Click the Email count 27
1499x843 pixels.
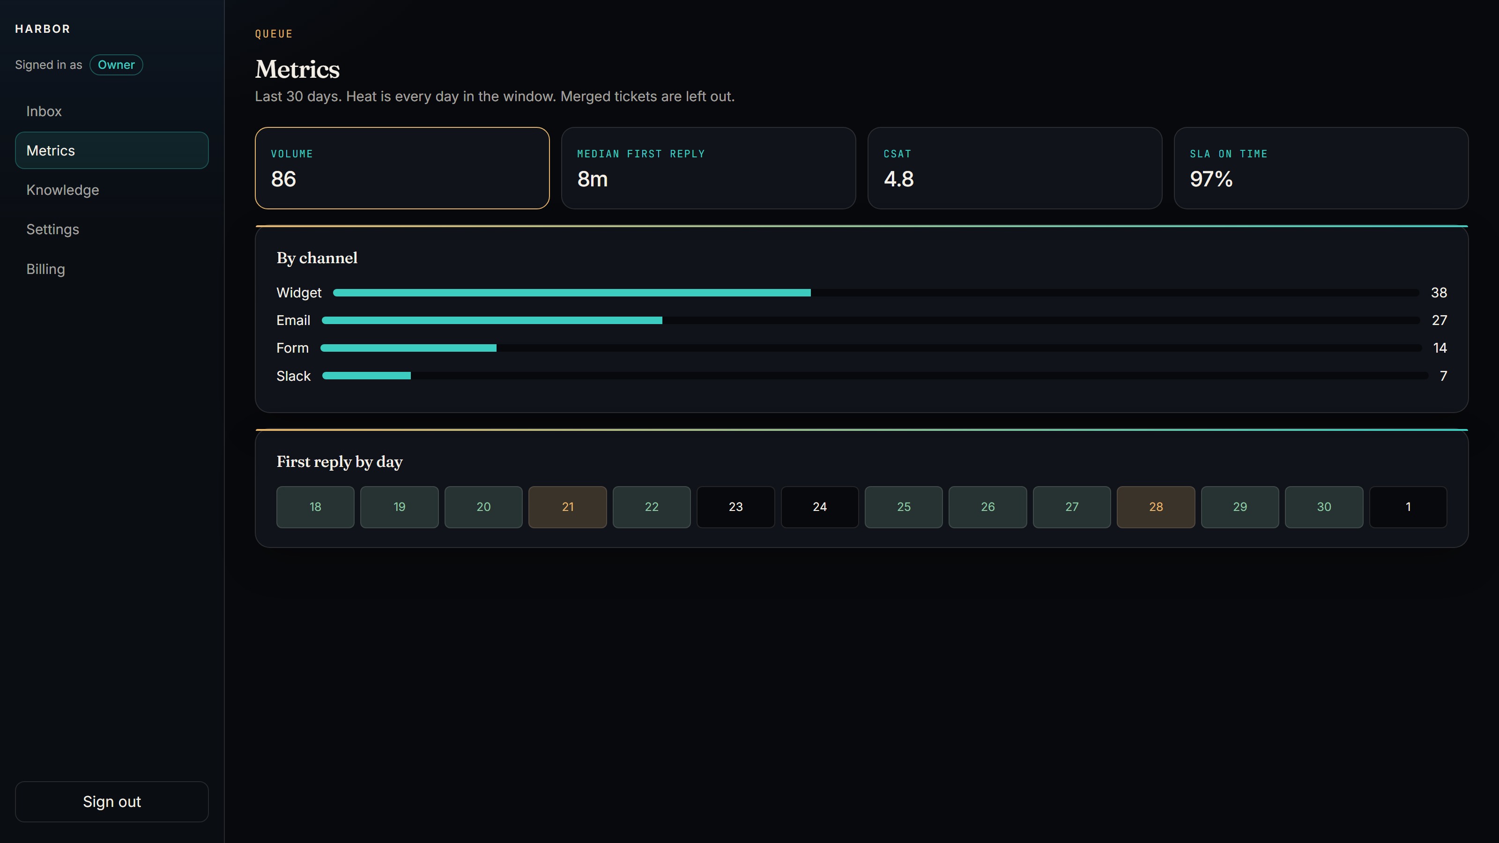click(1439, 320)
